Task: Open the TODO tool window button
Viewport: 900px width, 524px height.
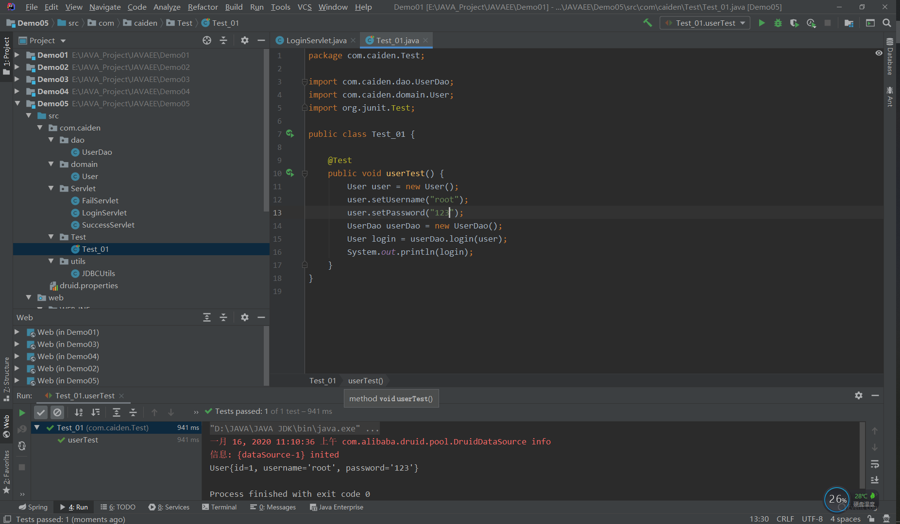Action: pyautogui.click(x=118, y=507)
